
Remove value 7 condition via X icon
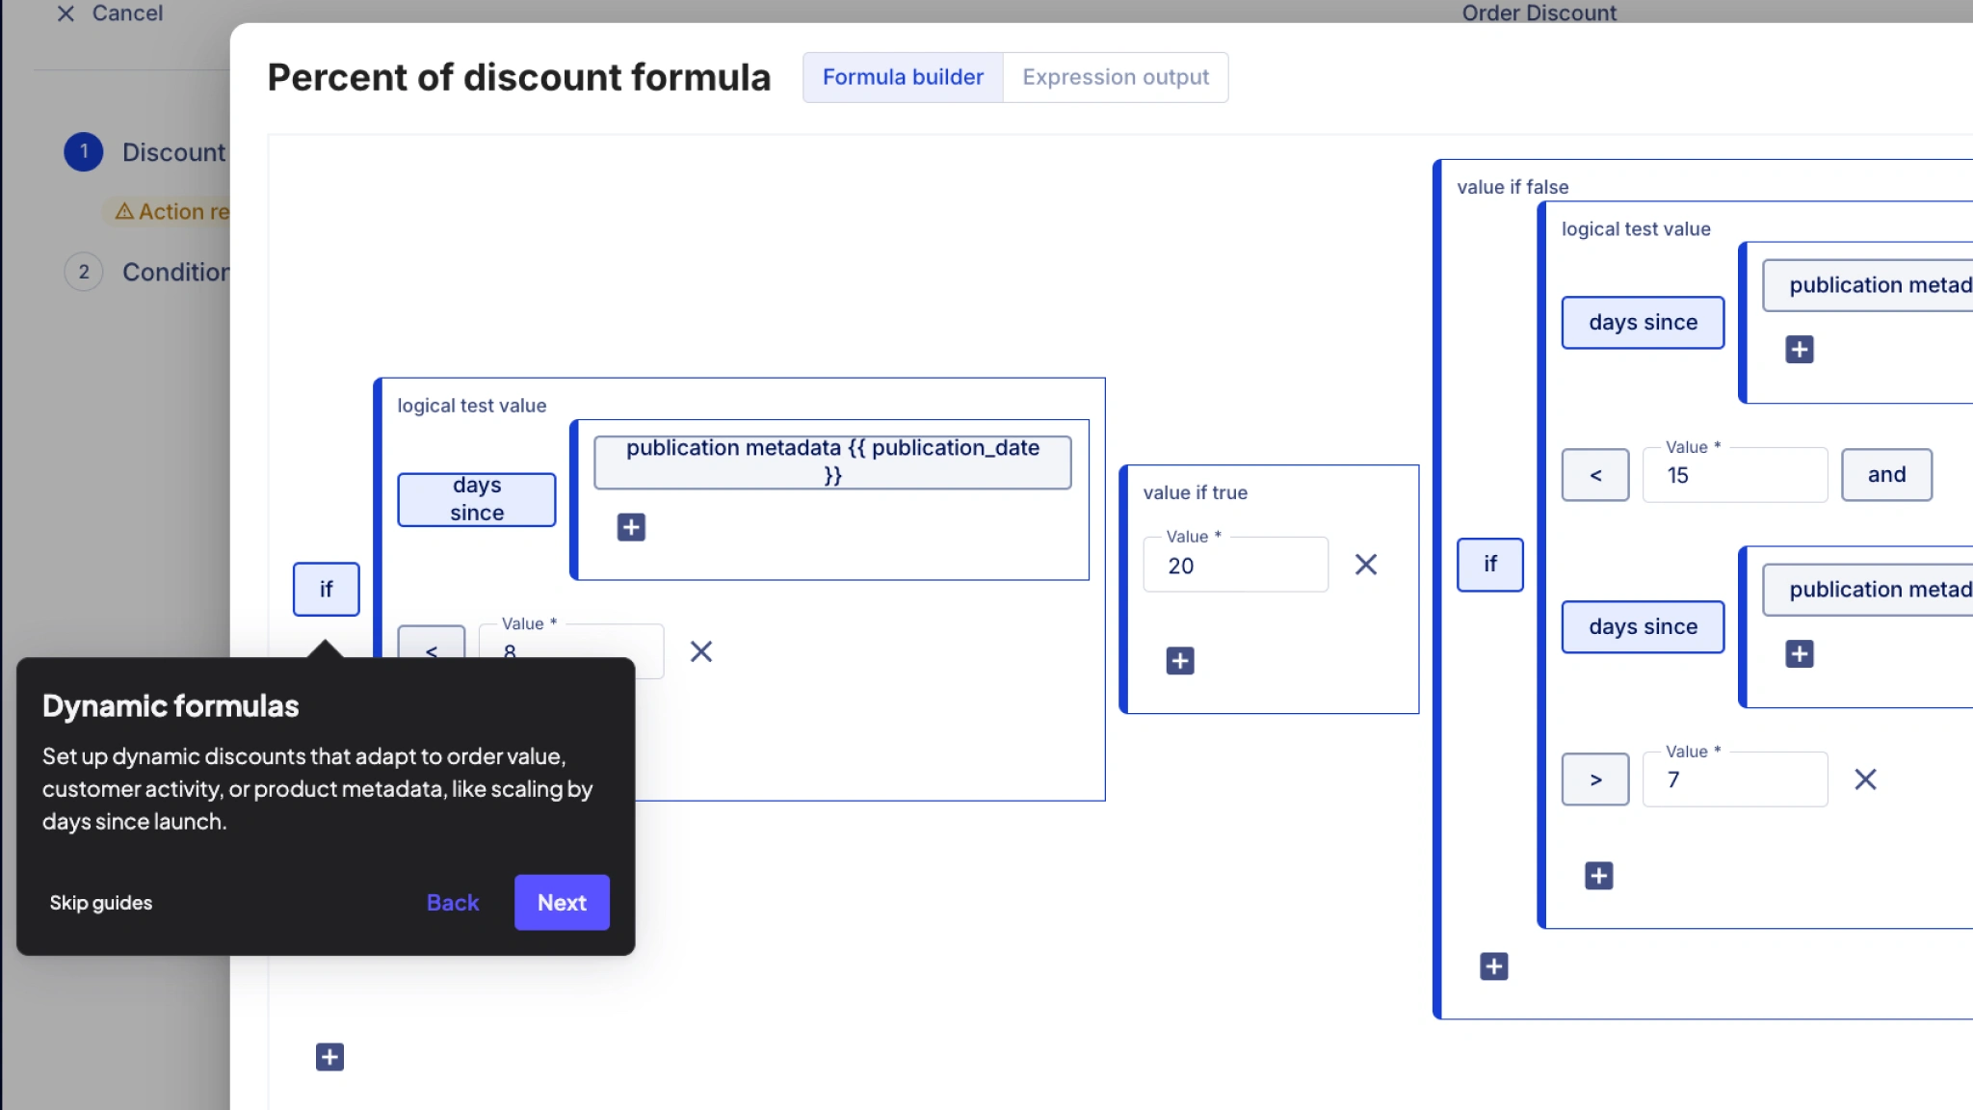tap(1865, 780)
